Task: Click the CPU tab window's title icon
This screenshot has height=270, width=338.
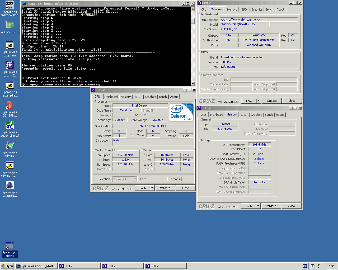Action: [x=93, y=90]
